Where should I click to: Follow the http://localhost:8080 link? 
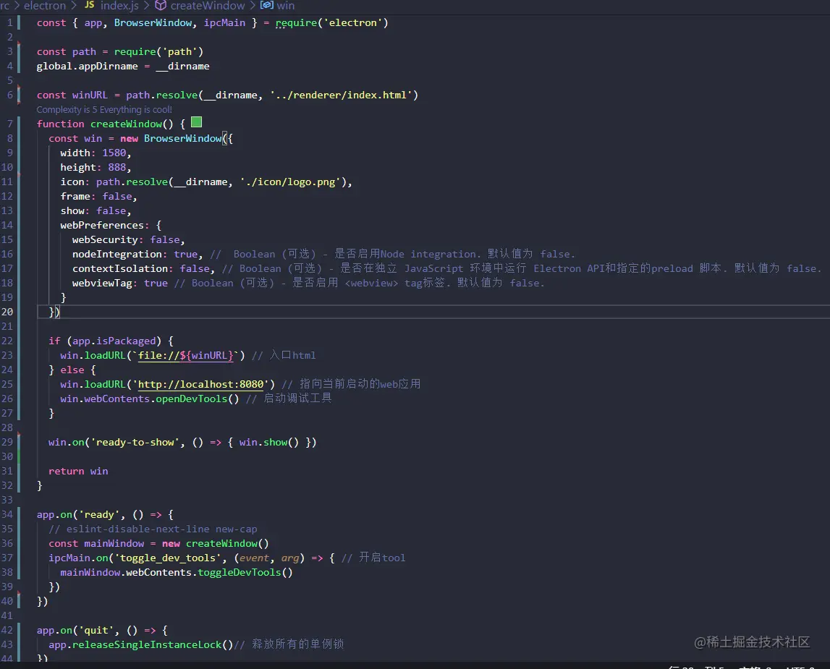tap(200, 385)
